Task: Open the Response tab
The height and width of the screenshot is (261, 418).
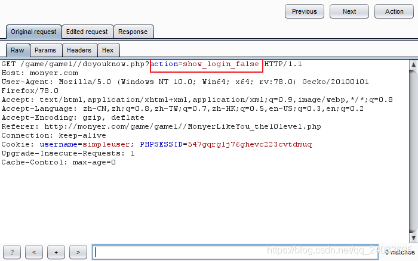Action: click(x=133, y=32)
